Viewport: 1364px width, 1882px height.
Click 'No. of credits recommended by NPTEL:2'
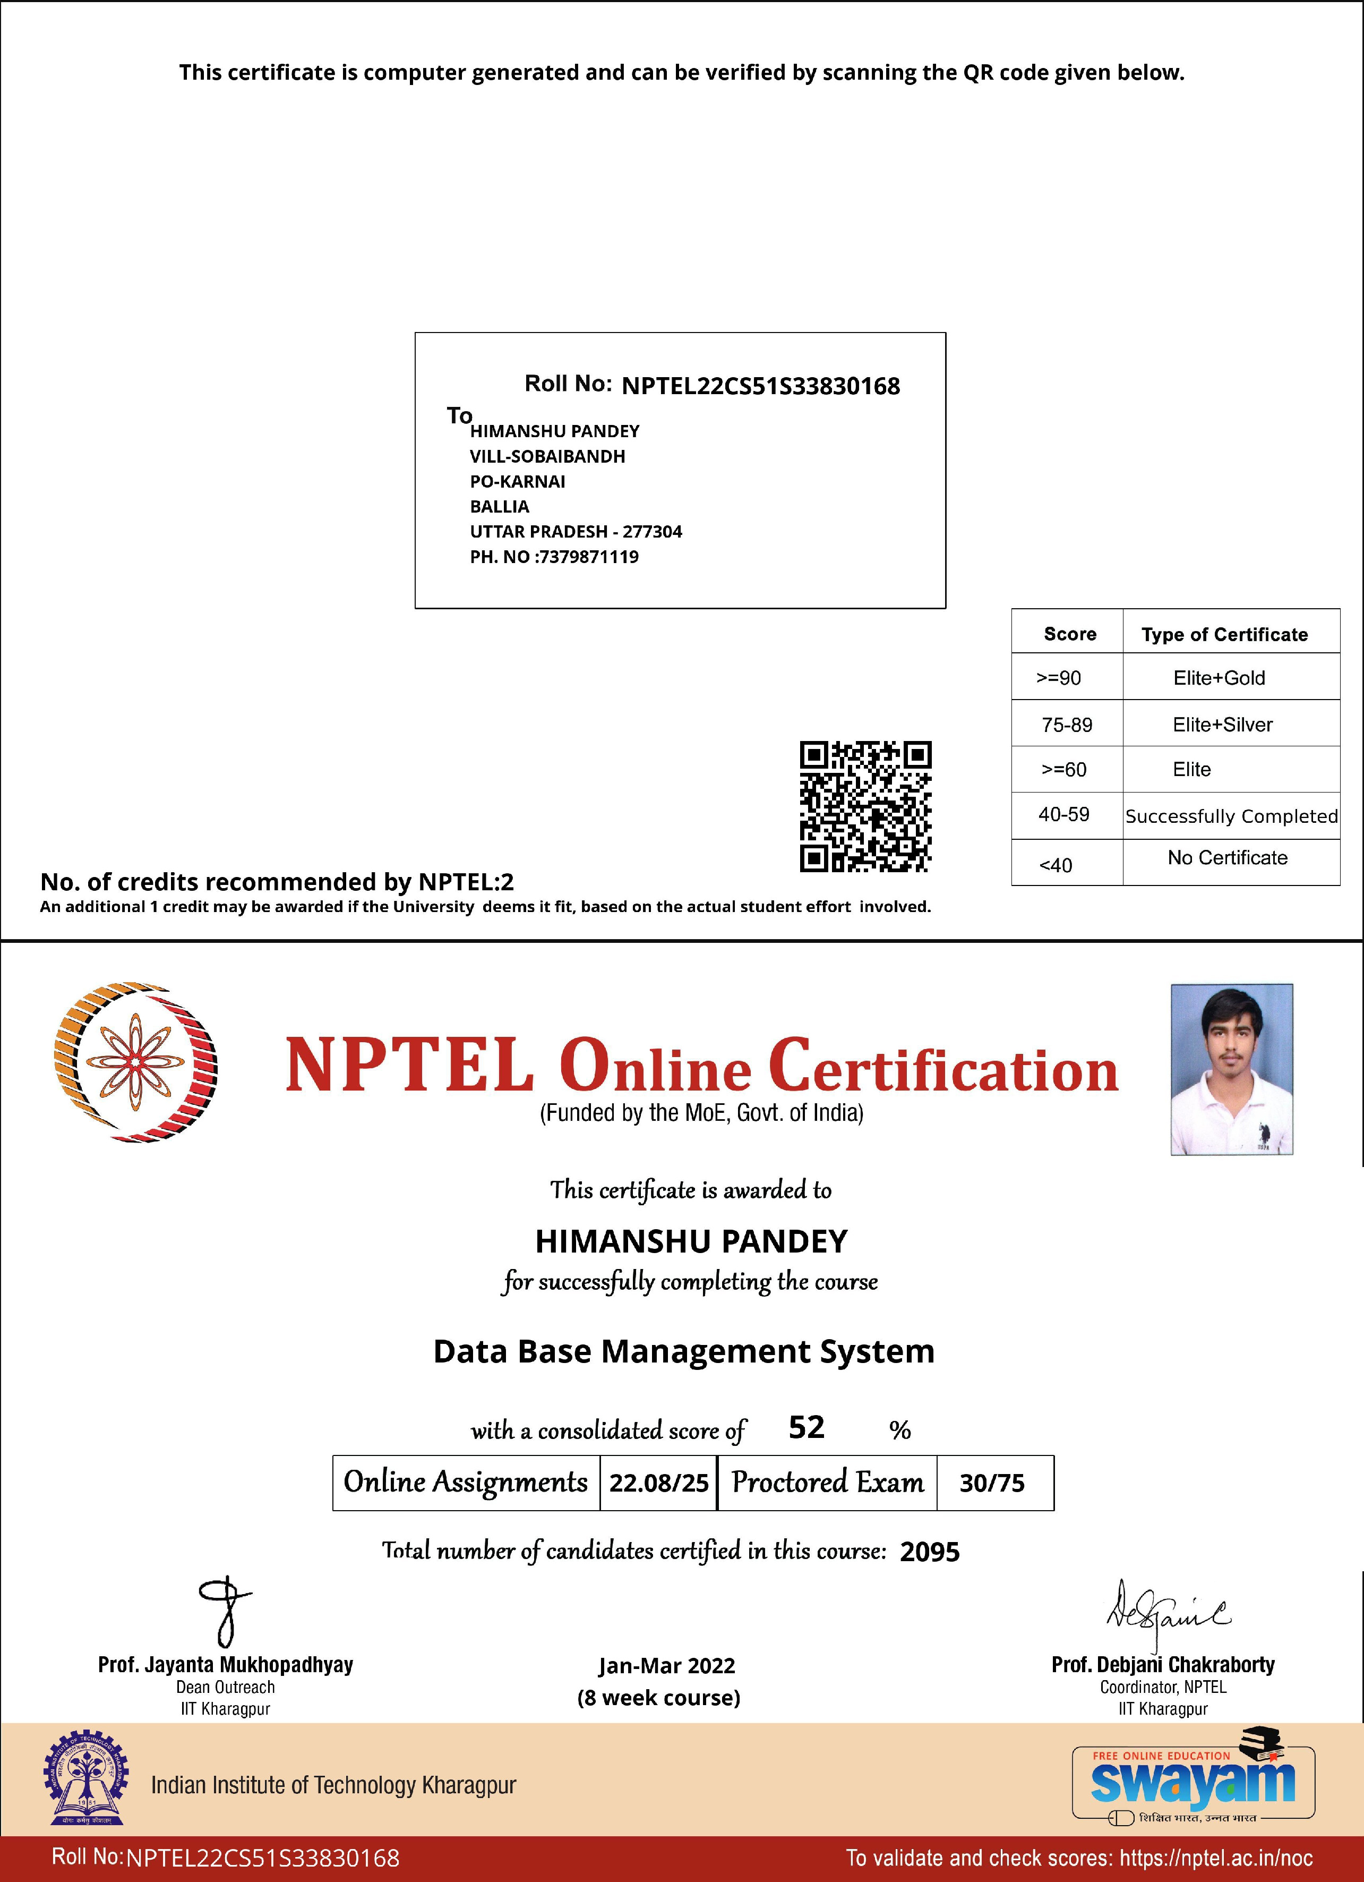coord(277,881)
